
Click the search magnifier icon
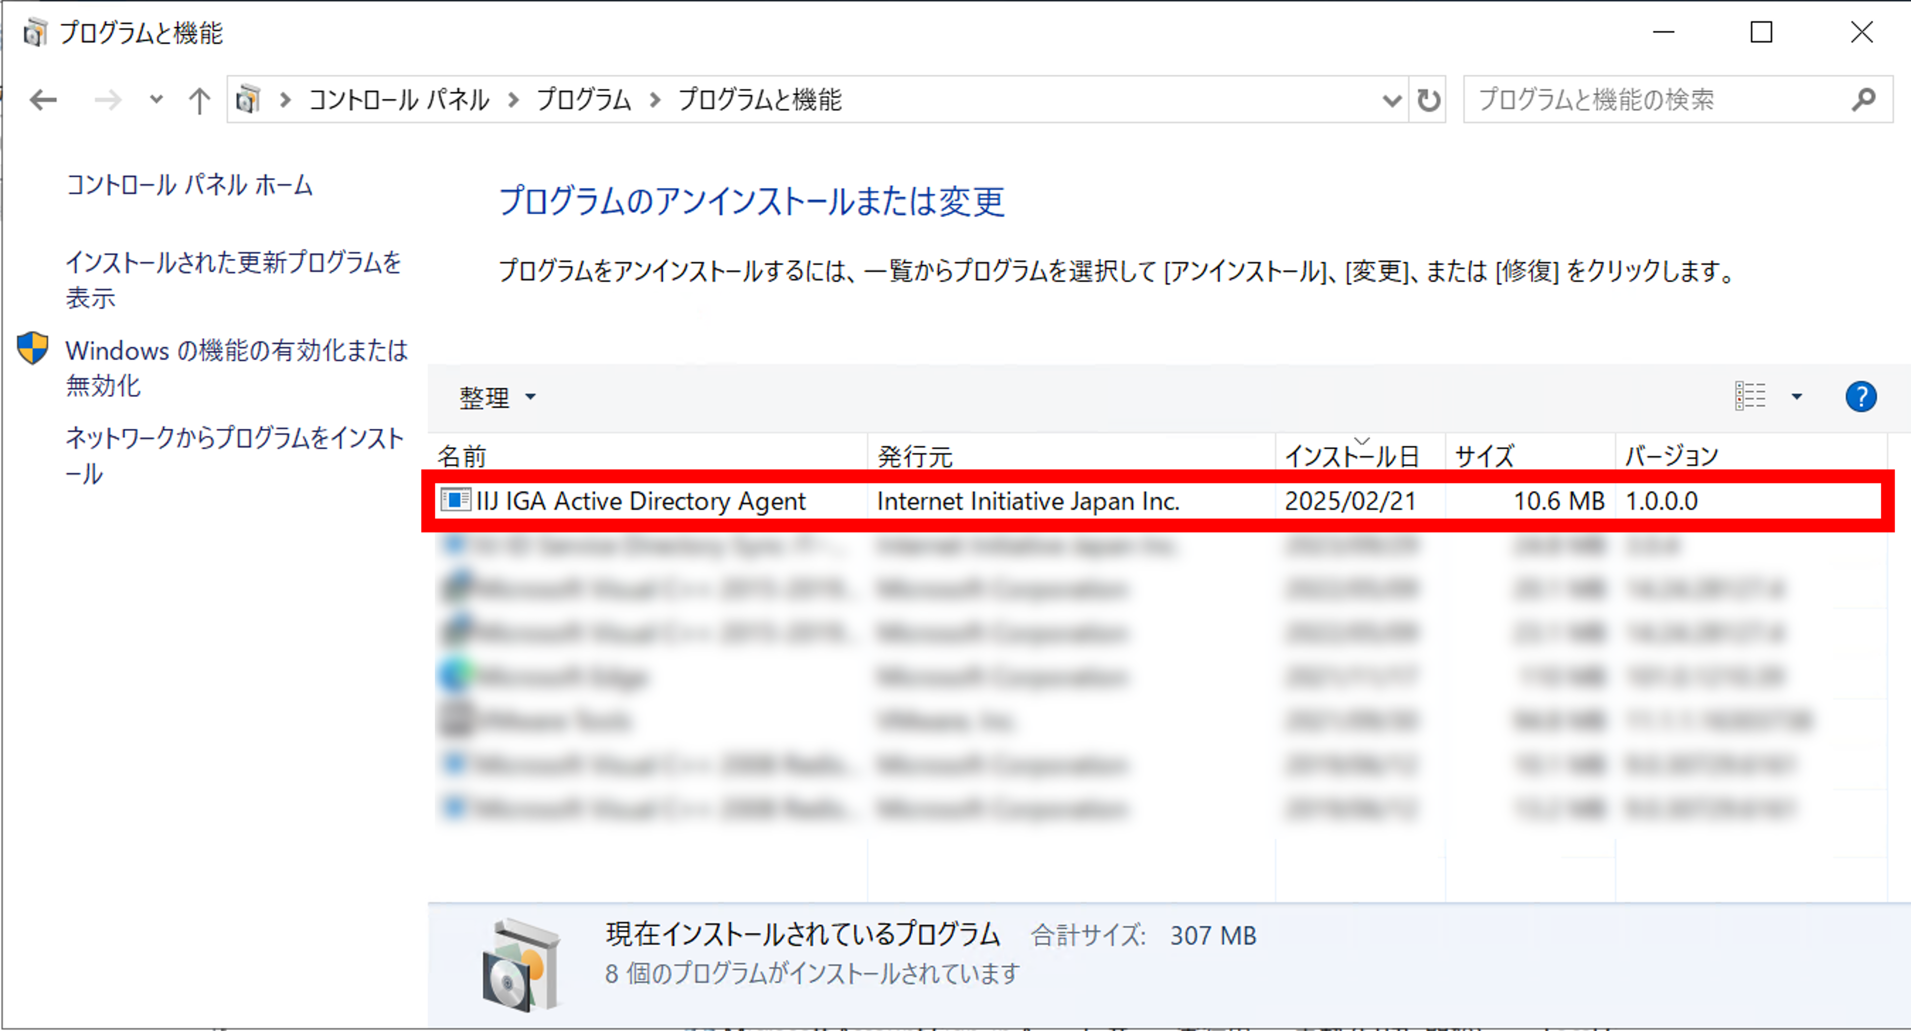coord(1863,99)
